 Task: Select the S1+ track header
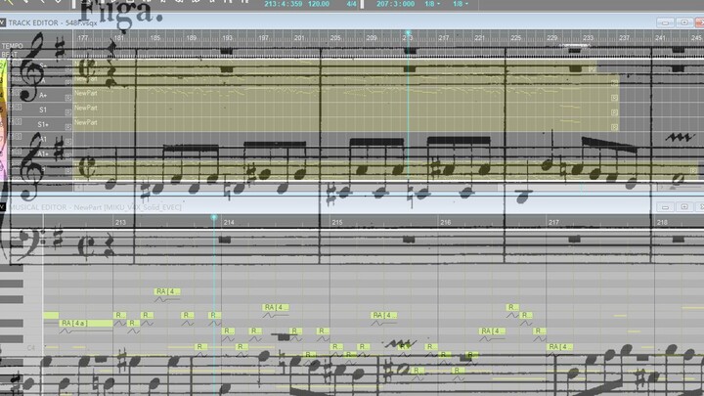43,124
